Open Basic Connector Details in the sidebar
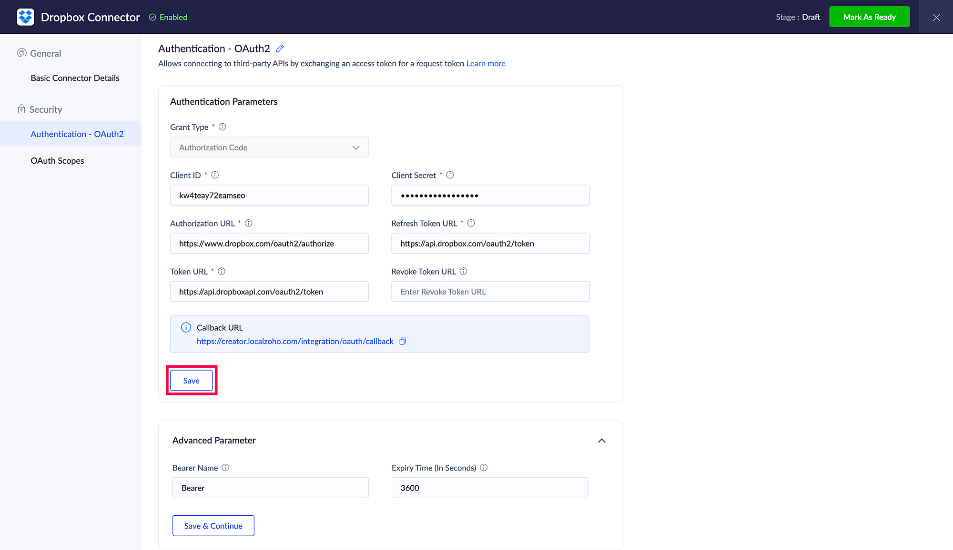The height and width of the screenshot is (550, 953). coord(75,78)
